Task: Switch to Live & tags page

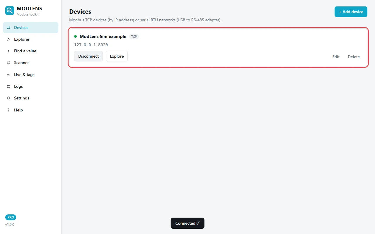Action: [30, 75]
